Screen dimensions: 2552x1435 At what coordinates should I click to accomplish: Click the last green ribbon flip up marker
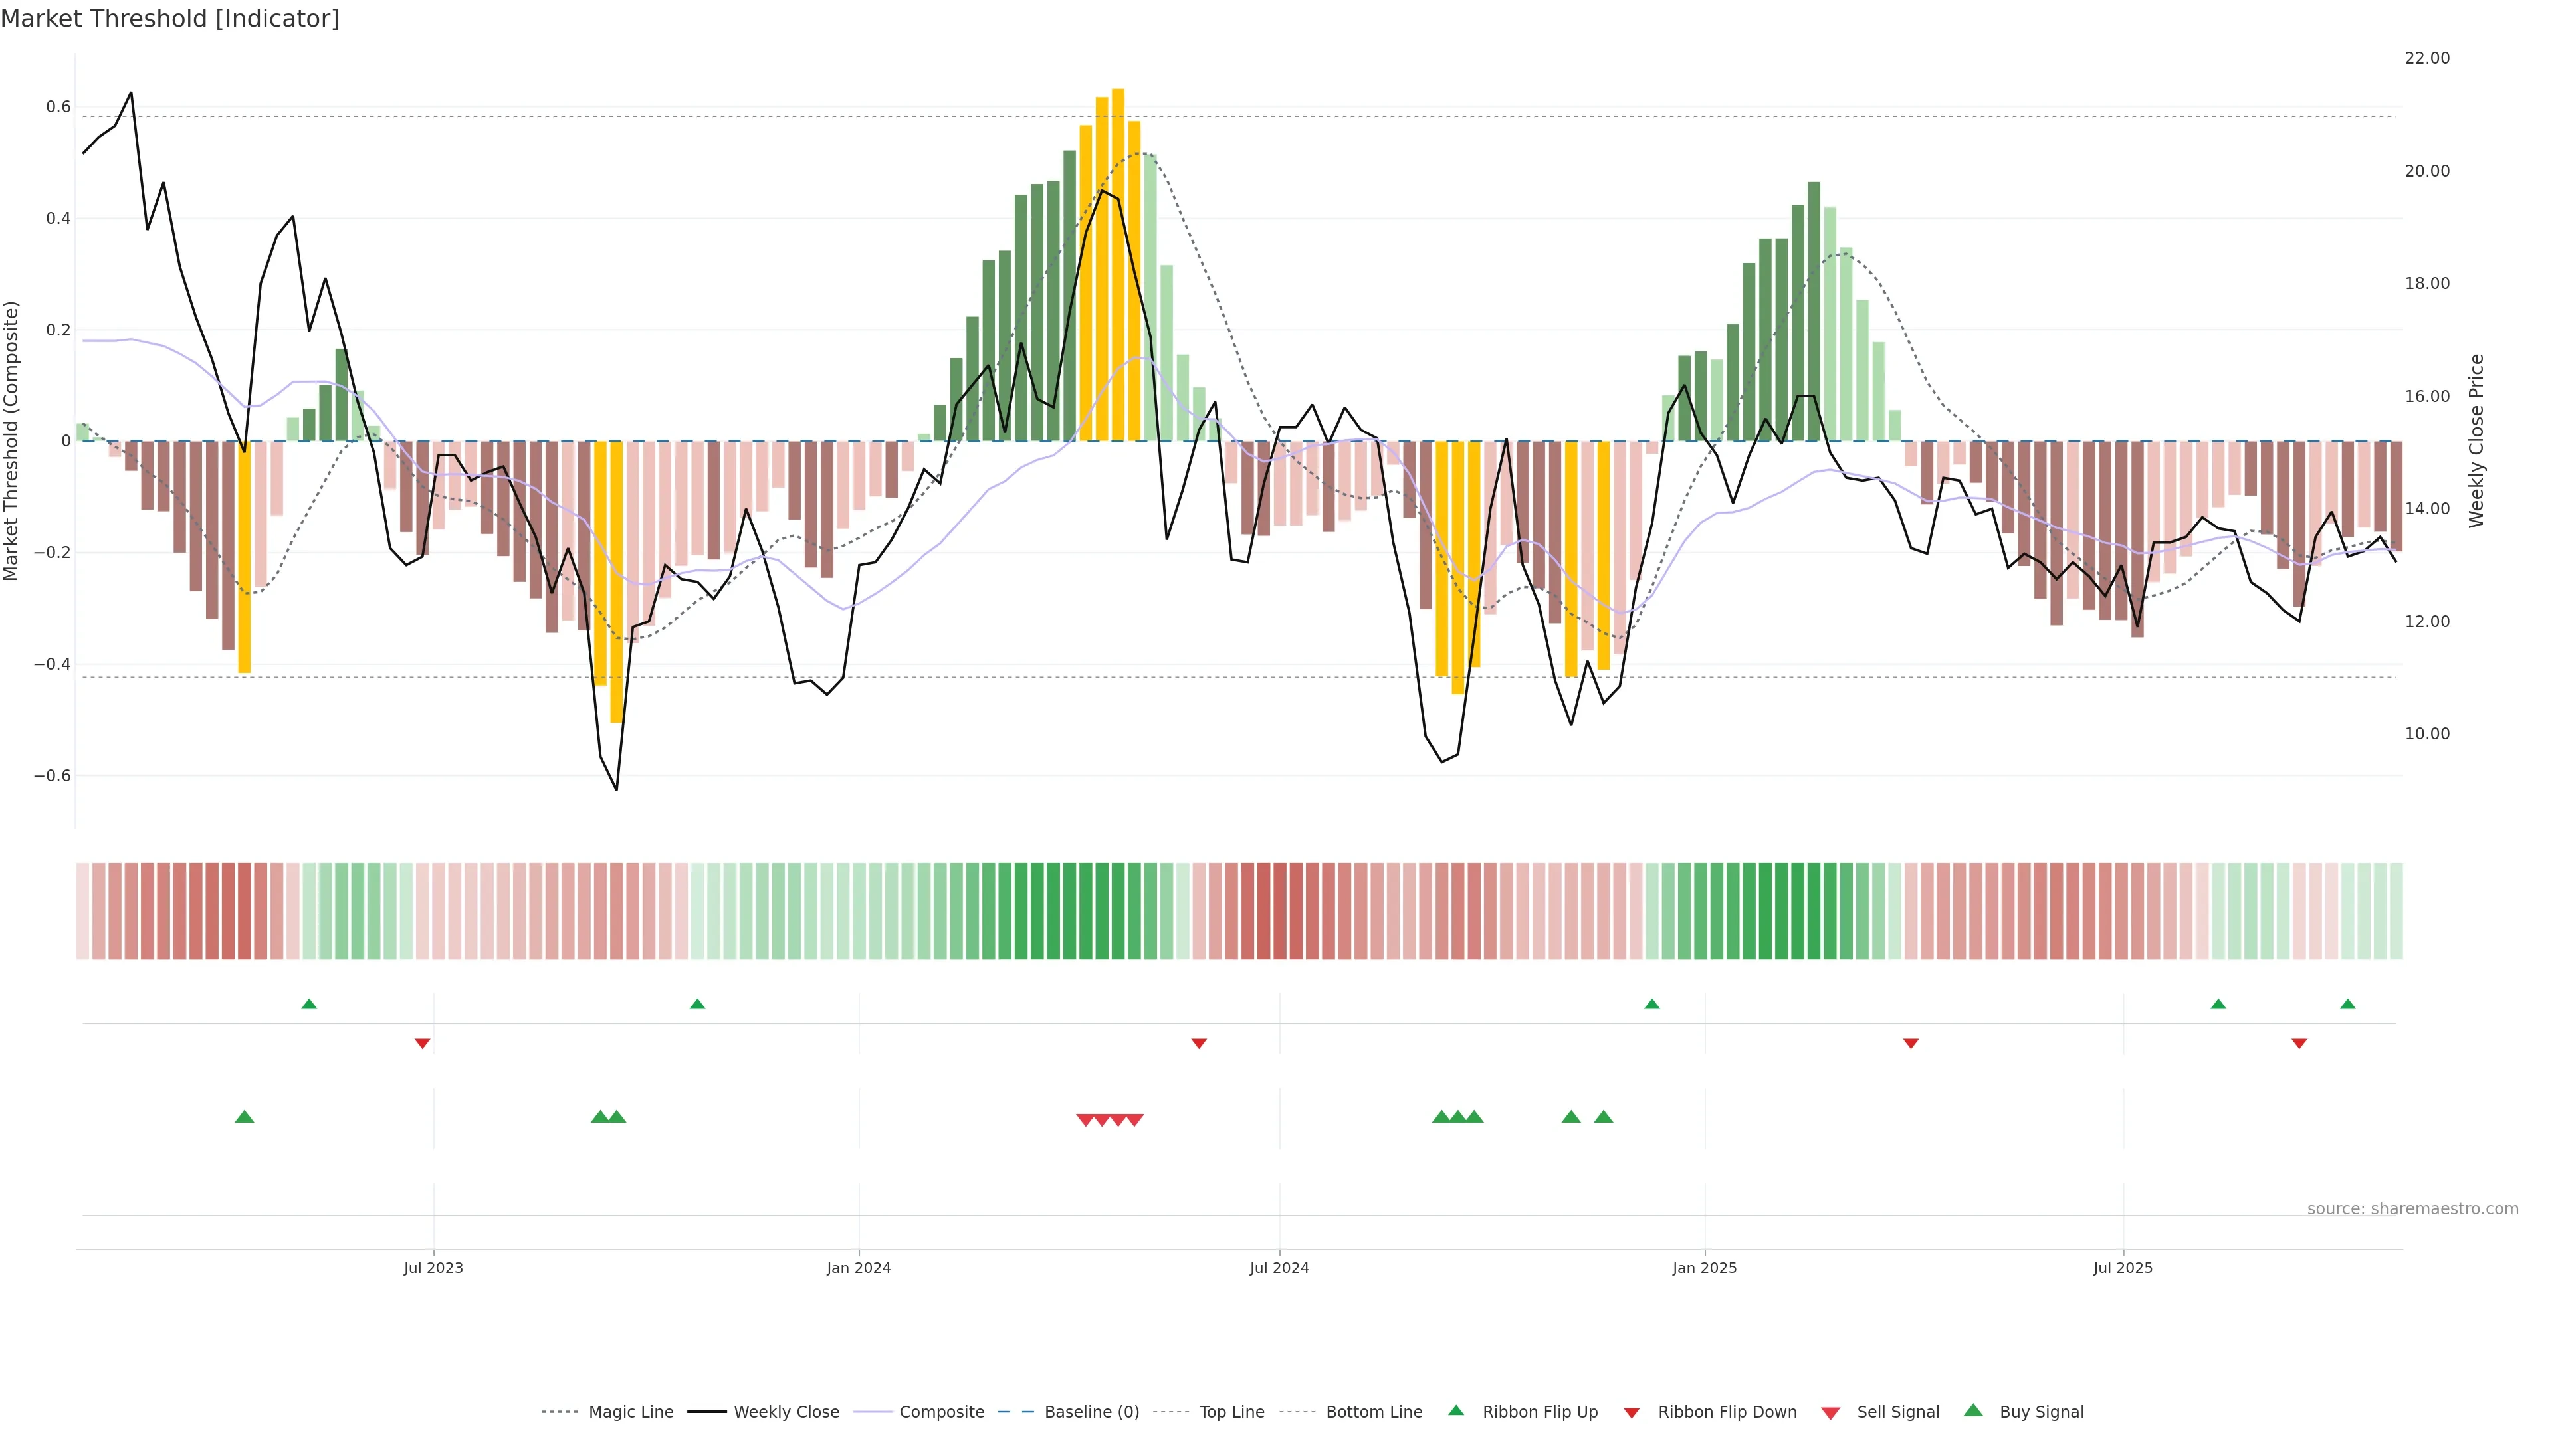coord(2347,1004)
